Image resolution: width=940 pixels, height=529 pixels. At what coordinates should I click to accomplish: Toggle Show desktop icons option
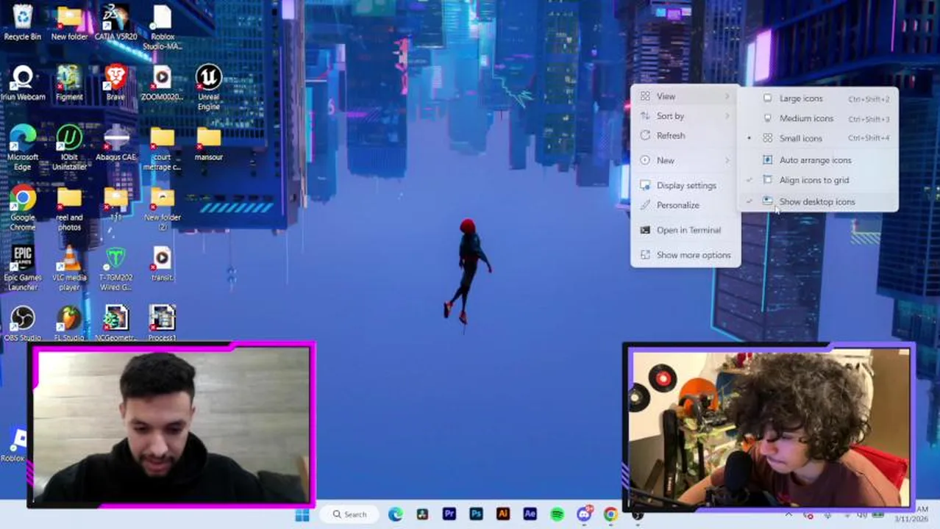[818, 201]
